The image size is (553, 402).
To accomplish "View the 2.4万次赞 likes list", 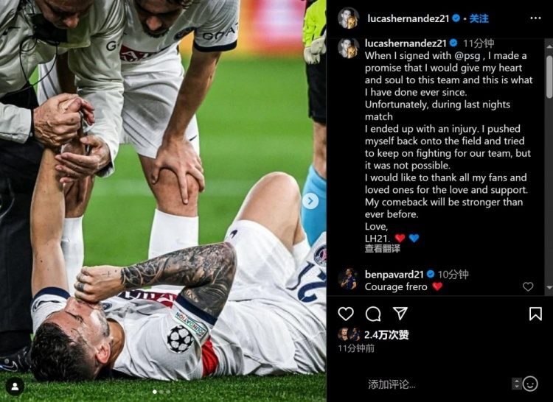I will [x=386, y=335].
